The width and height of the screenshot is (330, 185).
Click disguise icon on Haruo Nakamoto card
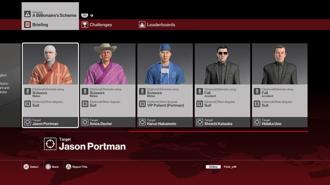click(x=142, y=104)
